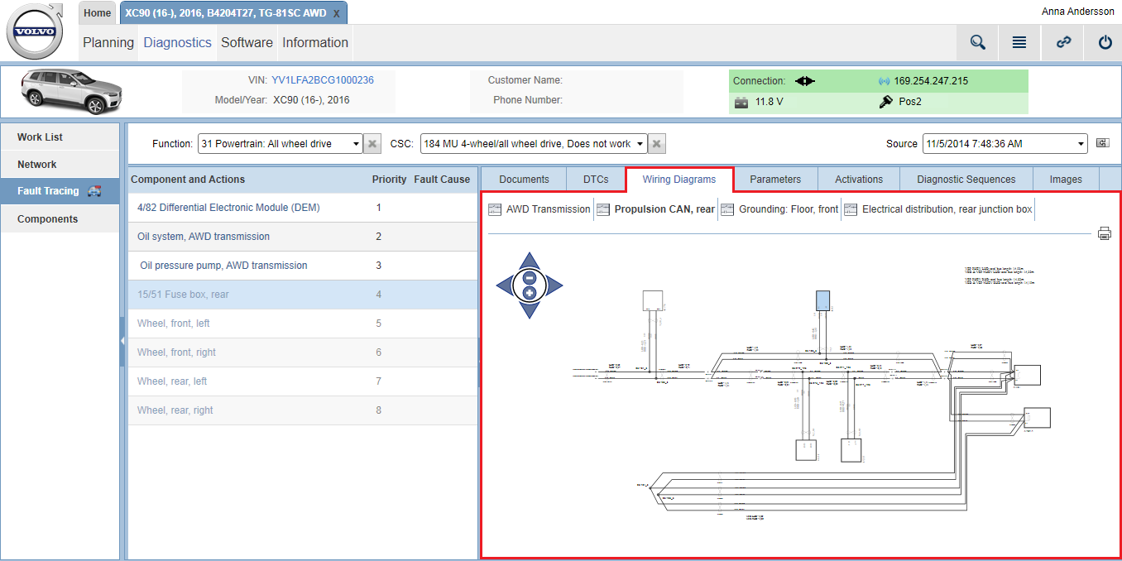Select Oil system, AWD transmission row
The height and width of the screenshot is (561, 1122).
(x=303, y=237)
